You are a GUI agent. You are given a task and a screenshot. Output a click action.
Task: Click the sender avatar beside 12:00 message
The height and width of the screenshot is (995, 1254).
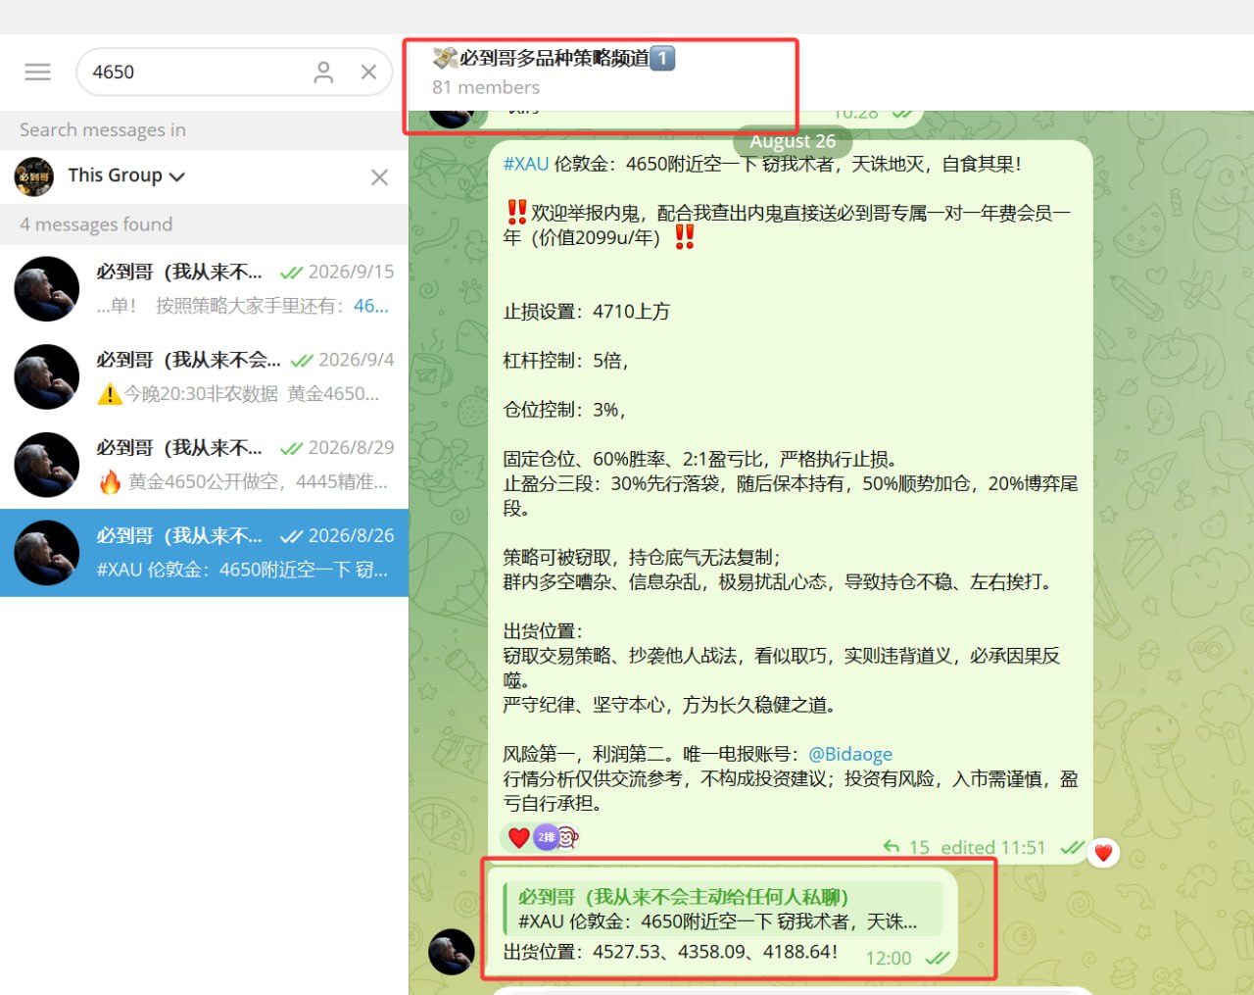pyautogui.click(x=452, y=951)
